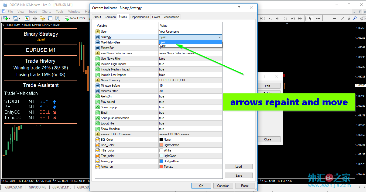Image resolution: width=366 pixels, height=192 pixels.
Task: Select the Horizontal Line drawing tool
Action: pos(335,18)
